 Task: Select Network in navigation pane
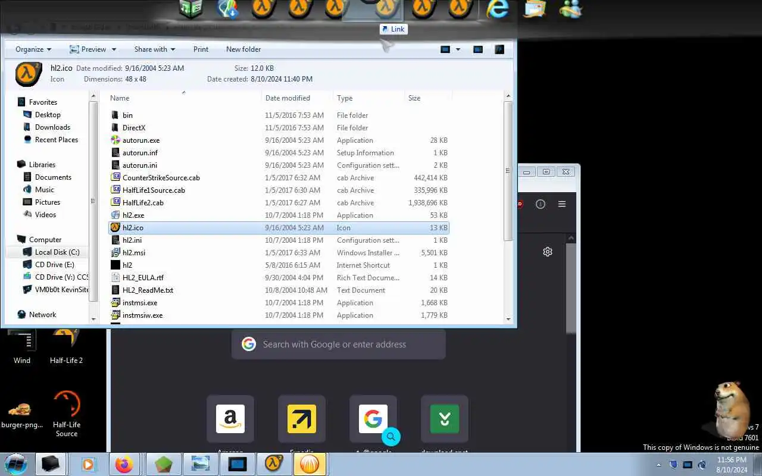(42, 315)
